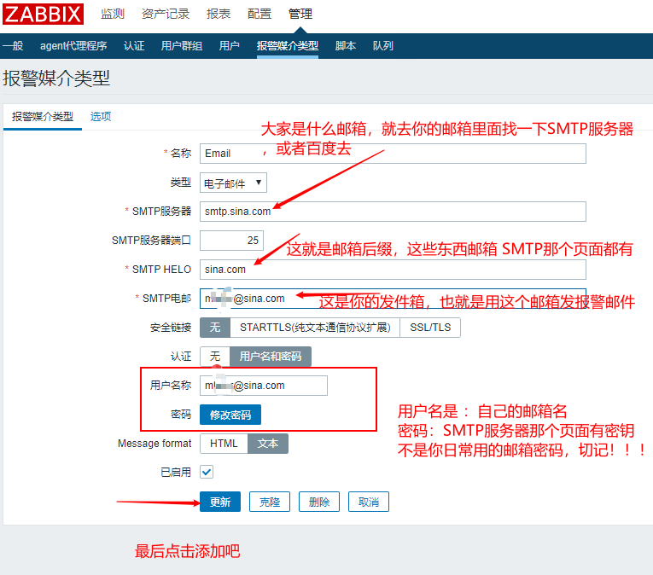This screenshot has height=575, width=653.
Task: Select SSL/TLS security connection option
Action: 430,328
